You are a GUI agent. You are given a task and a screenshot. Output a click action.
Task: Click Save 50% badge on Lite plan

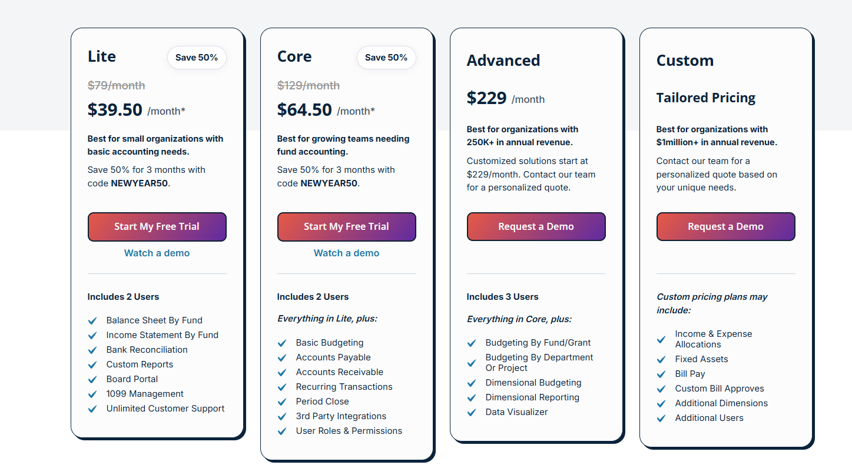[197, 58]
